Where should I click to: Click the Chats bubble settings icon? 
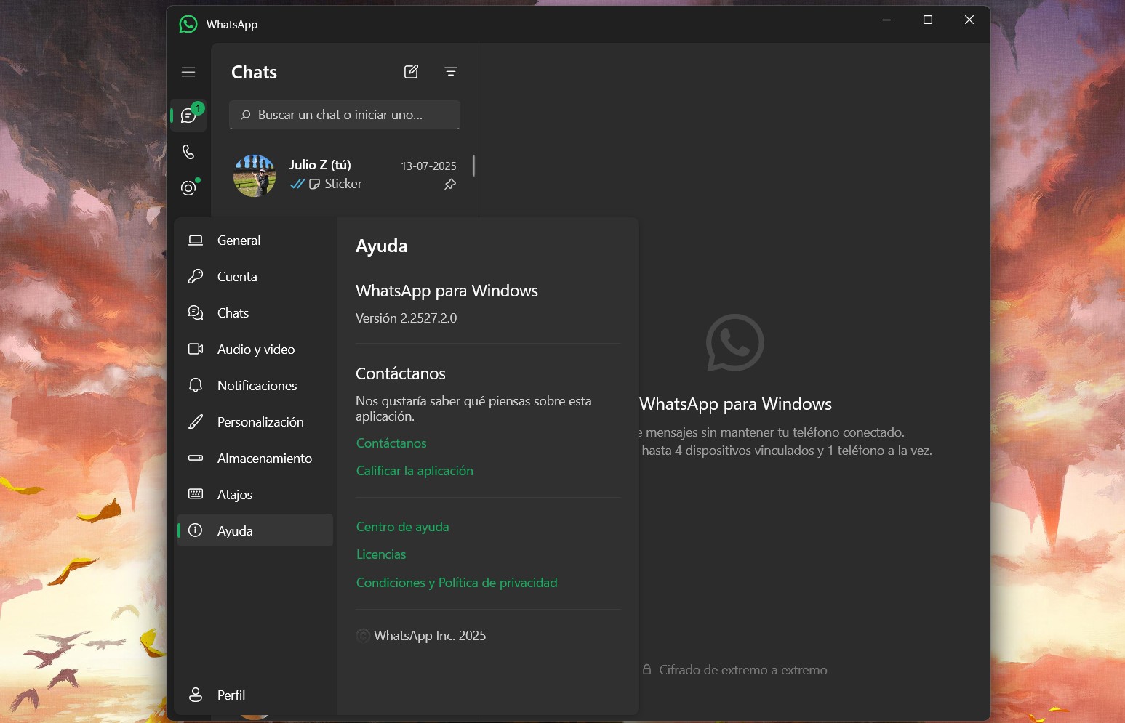196,312
